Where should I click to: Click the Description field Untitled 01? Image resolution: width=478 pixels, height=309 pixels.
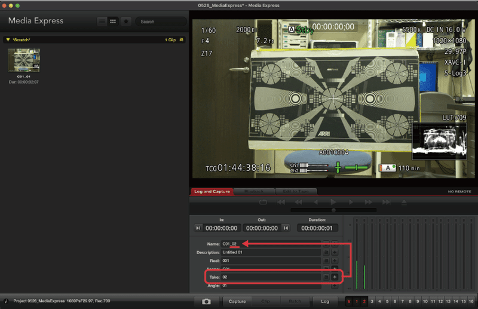tap(271, 252)
